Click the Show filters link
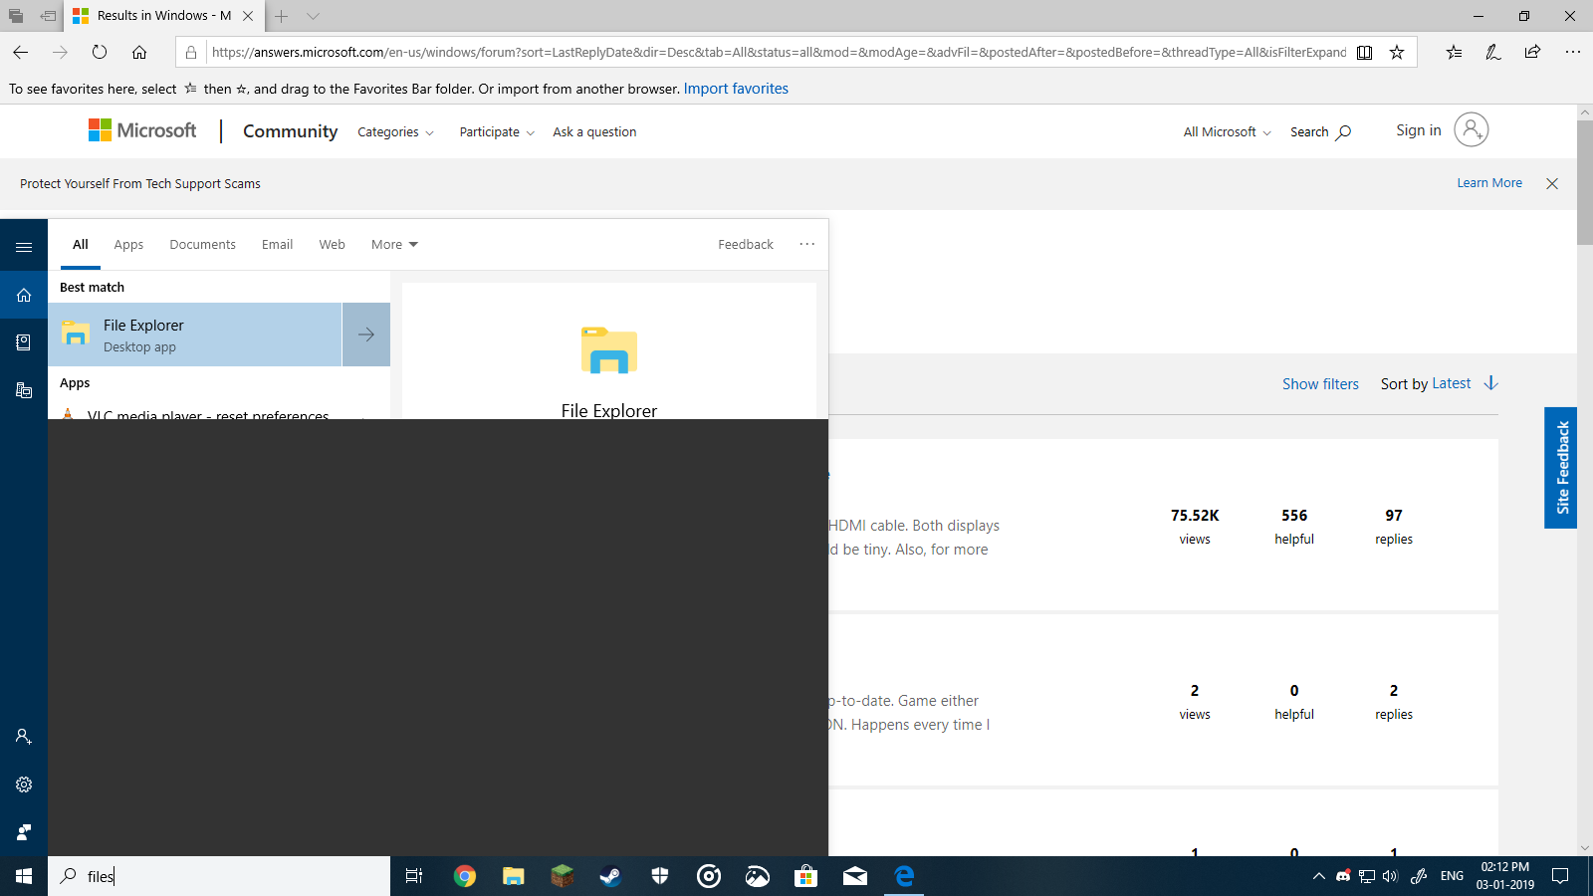Viewport: 1593px width, 896px height. 1320,384
